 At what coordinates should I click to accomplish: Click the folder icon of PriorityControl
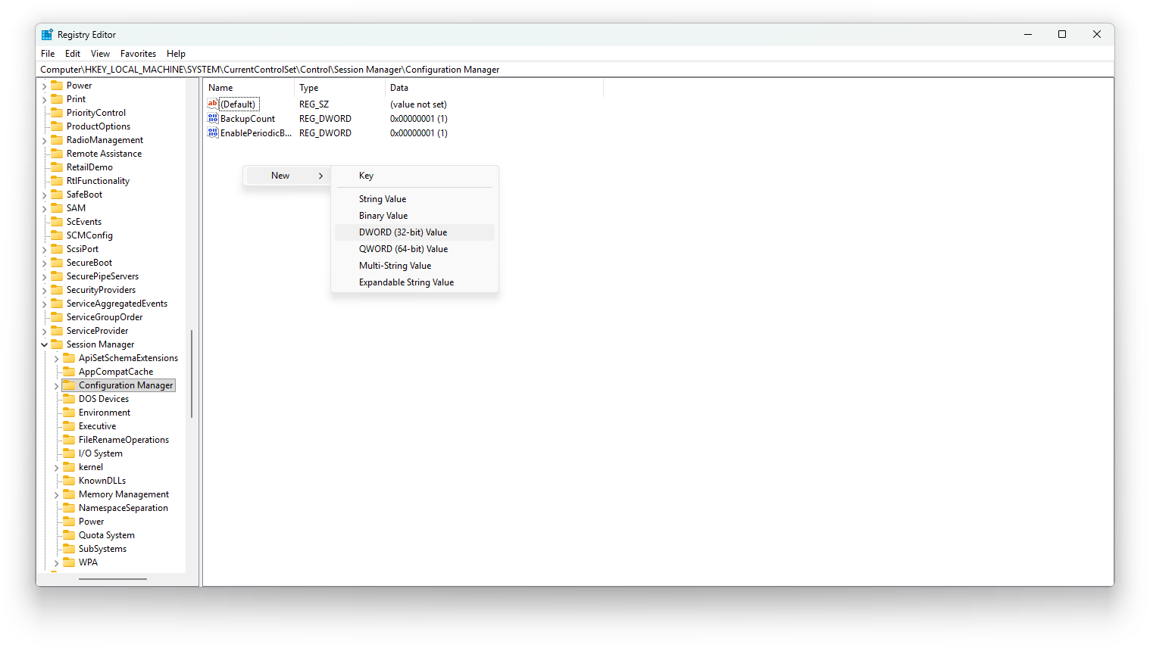[x=57, y=113]
